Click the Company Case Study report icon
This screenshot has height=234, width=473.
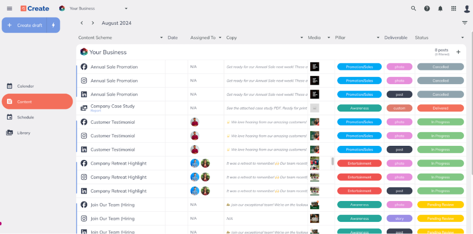click(84, 108)
